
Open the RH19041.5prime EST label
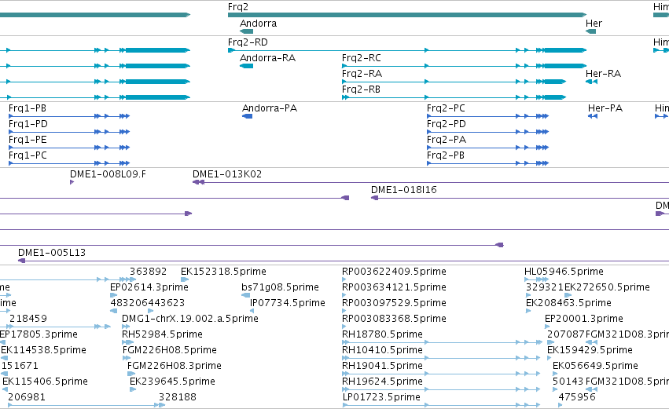(382, 366)
